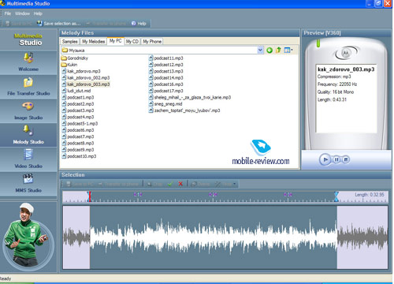Select the My PC tab
This screenshot has width=394, height=284.
tap(115, 41)
